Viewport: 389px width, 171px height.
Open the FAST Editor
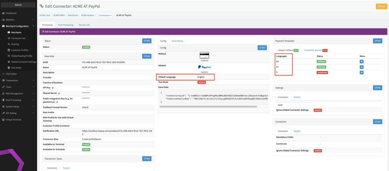pyautogui.click(x=12, y=74)
